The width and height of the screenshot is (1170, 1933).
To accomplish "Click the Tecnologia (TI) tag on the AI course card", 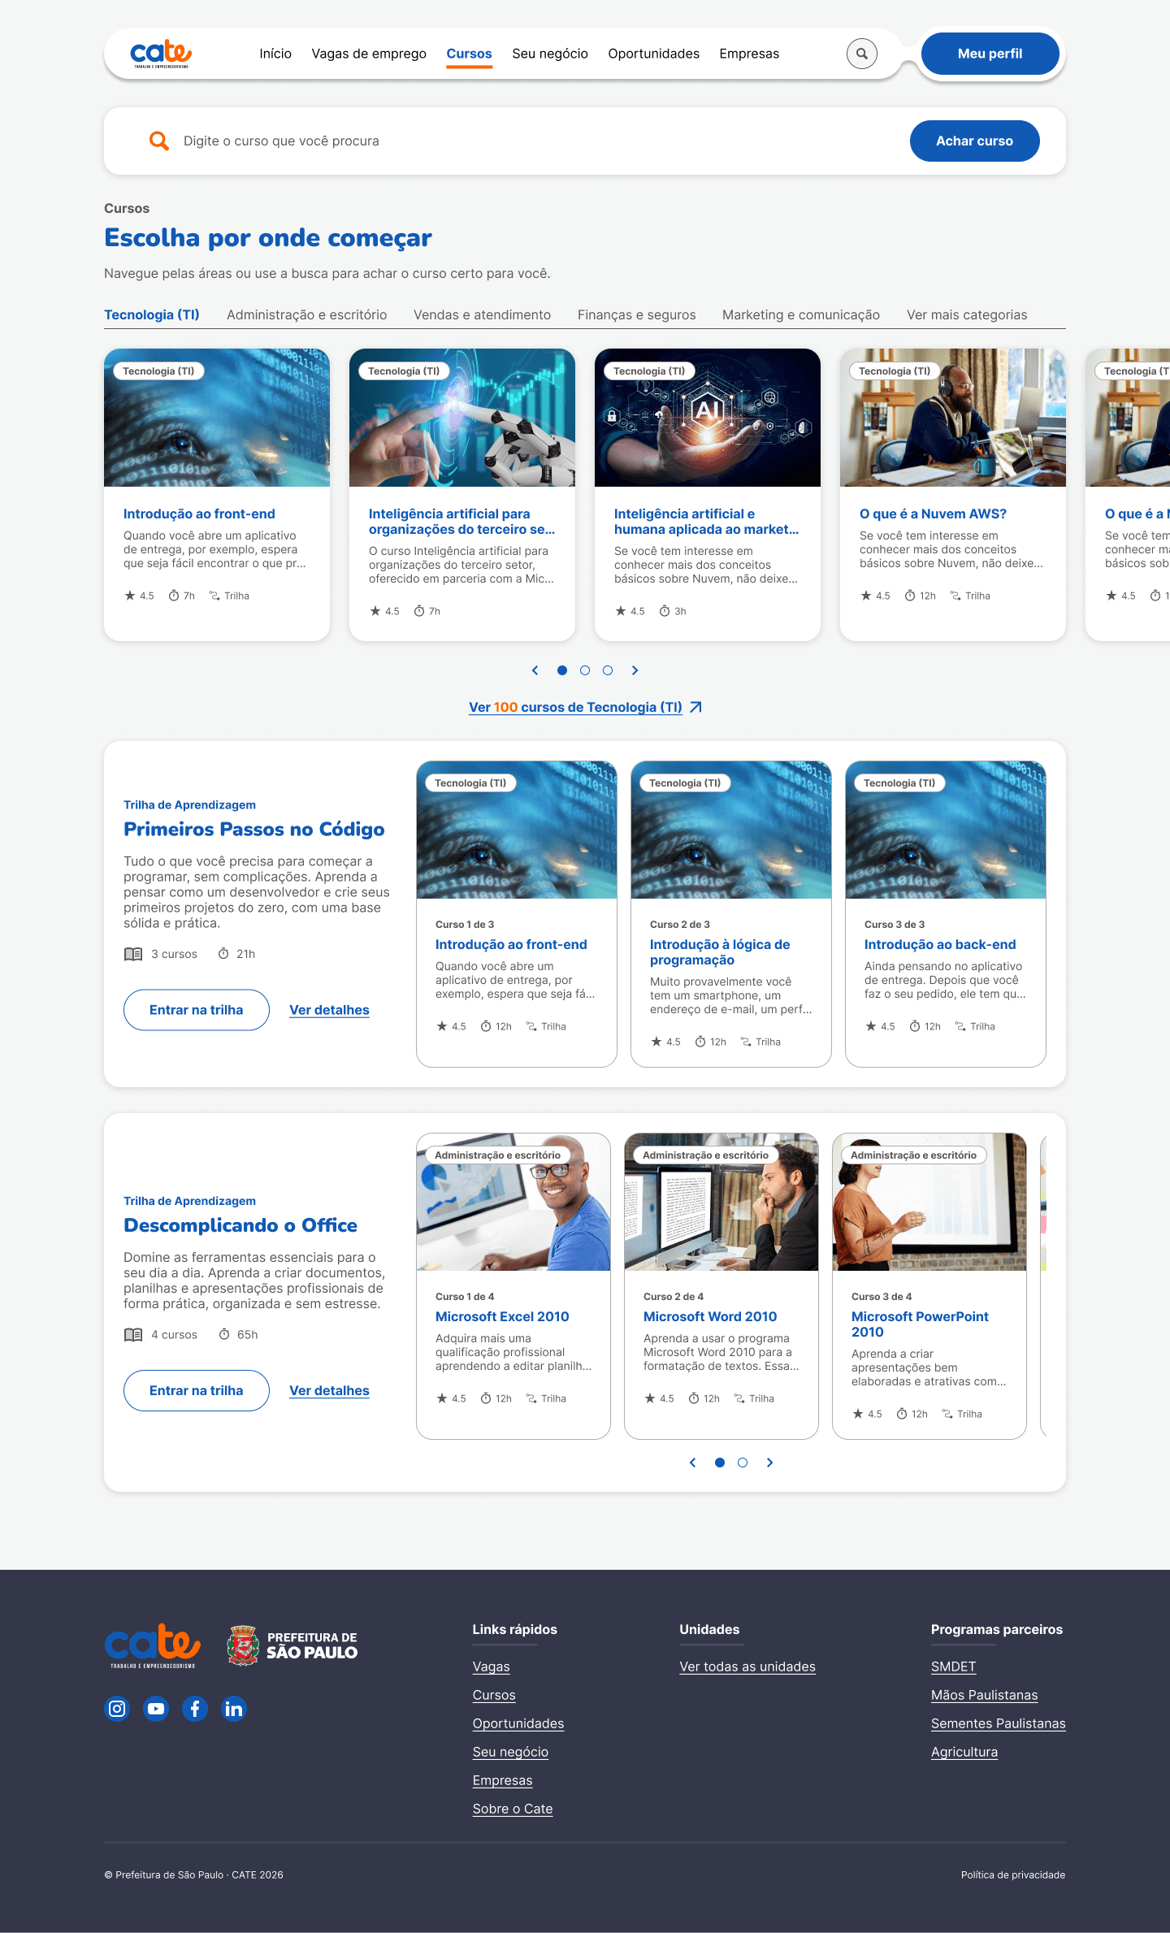I will [x=649, y=371].
